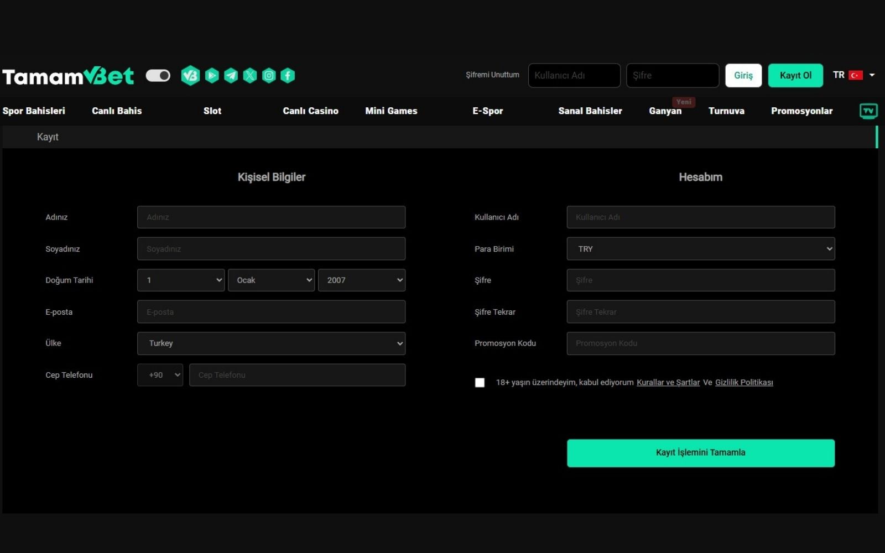Click the X (Twitter) social icon

tap(249, 75)
